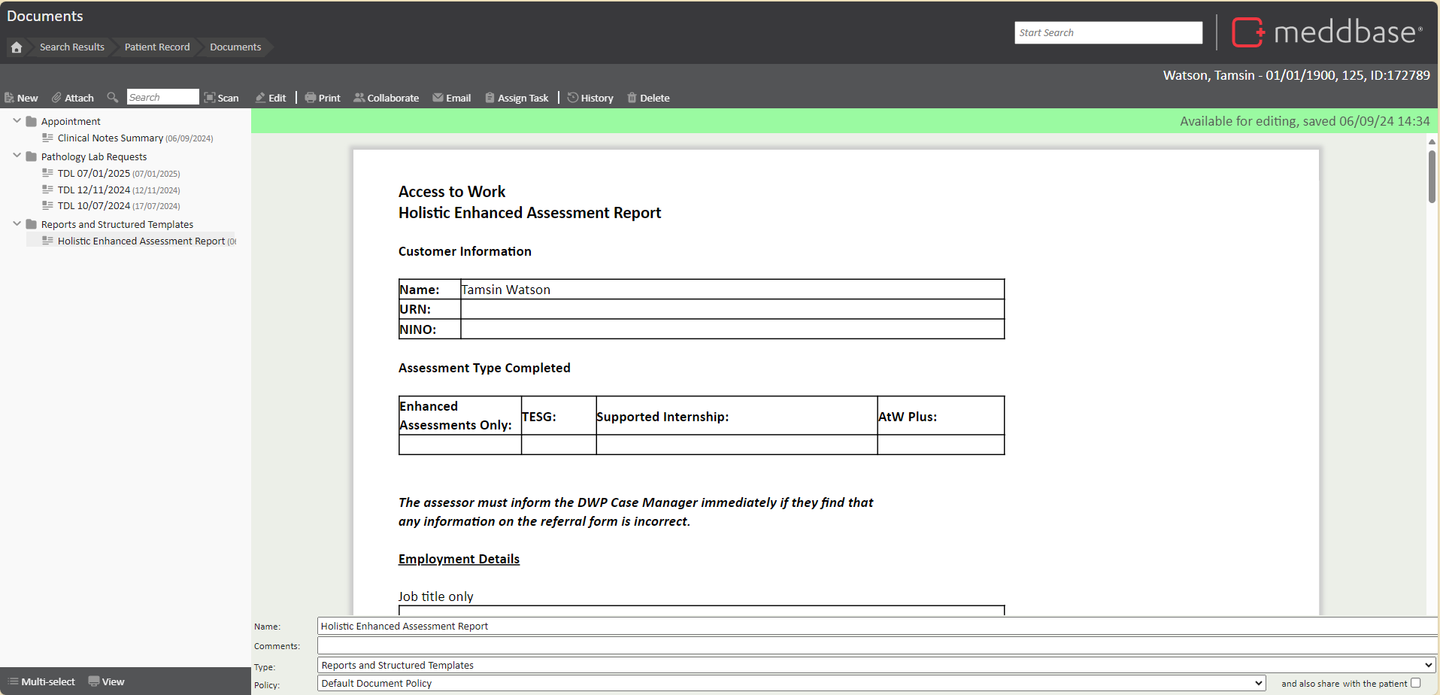Tick the share with the patient checkbox
The width and height of the screenshot is (1440, 695).
tap(1416, 683)
